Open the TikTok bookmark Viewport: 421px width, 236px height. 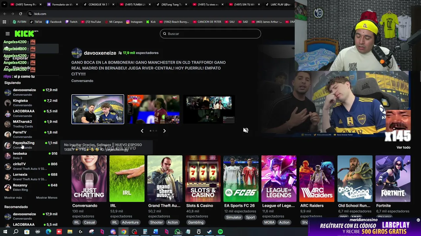[x=36, y=22]
